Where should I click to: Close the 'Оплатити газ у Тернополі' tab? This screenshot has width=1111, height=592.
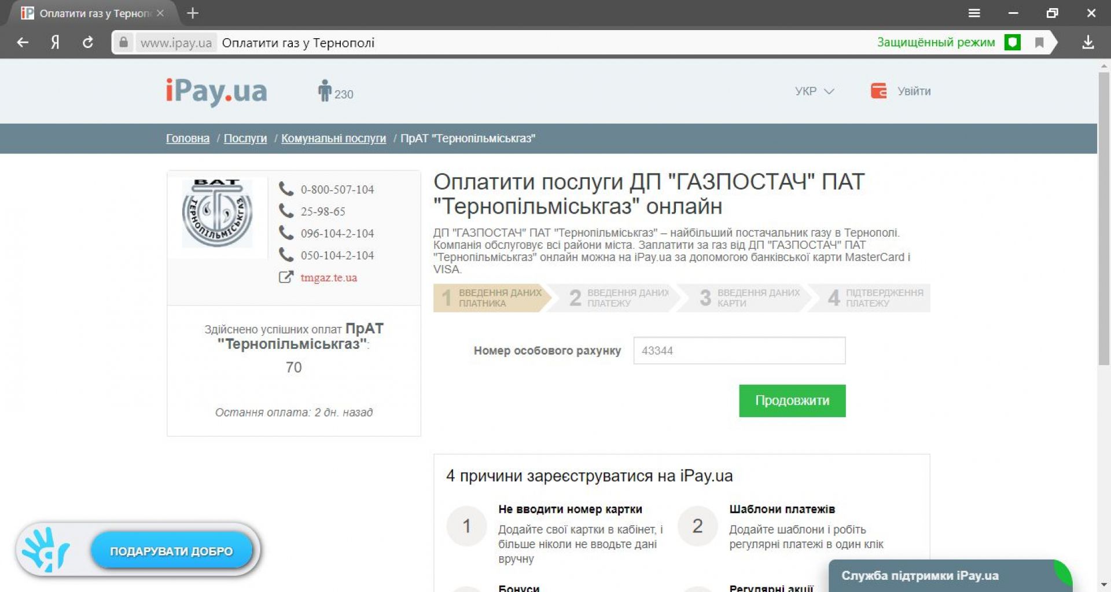(160, 13)
